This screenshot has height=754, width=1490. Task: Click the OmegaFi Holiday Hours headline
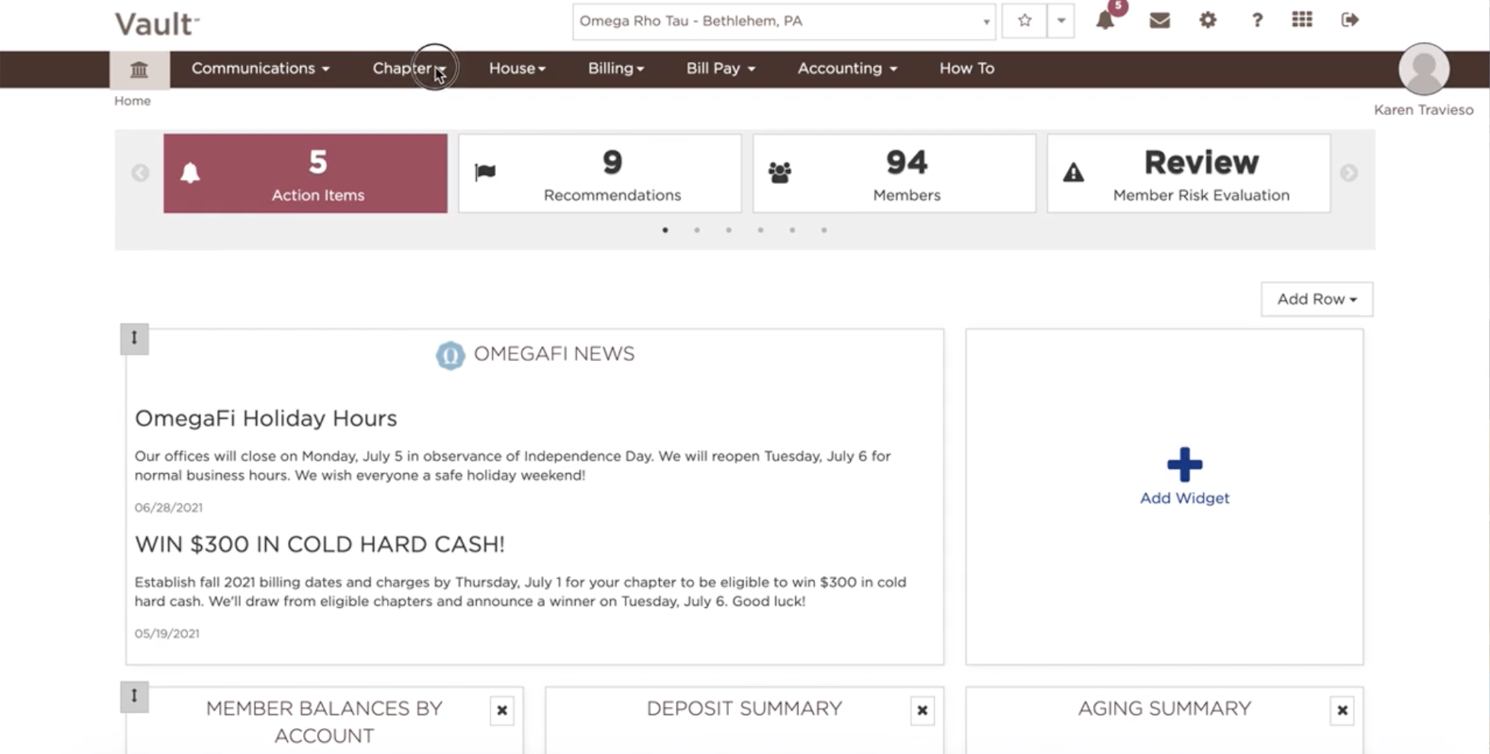click(x=266, y=418)
